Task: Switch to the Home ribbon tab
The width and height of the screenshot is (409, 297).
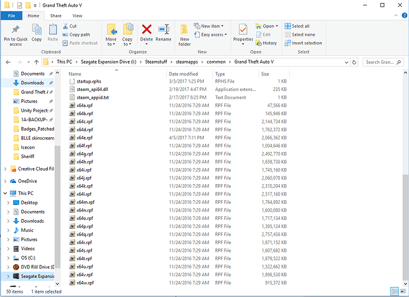Action: tap(33, 15)
